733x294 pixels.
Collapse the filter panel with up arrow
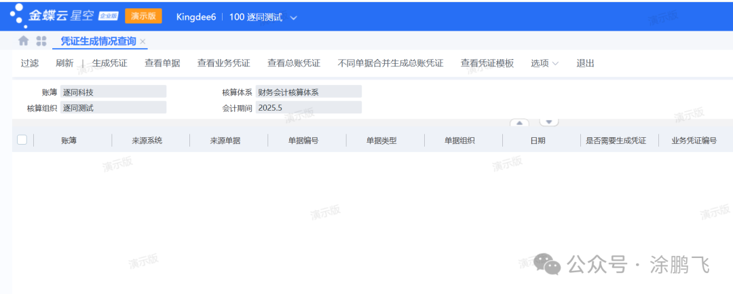pos(519,123)
